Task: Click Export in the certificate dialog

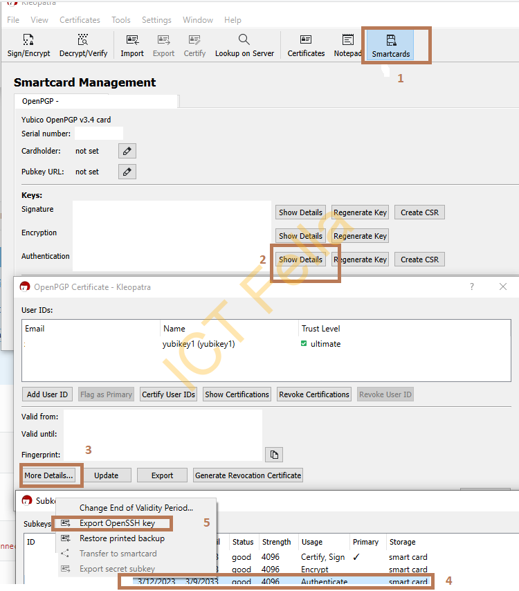Action: (162, 475)
